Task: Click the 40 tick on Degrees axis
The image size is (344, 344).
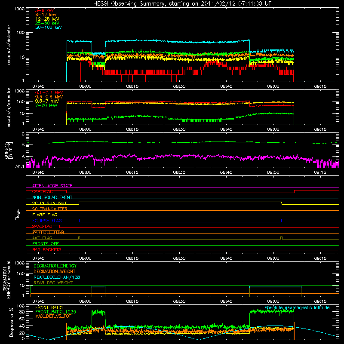Action: [22, 326]
